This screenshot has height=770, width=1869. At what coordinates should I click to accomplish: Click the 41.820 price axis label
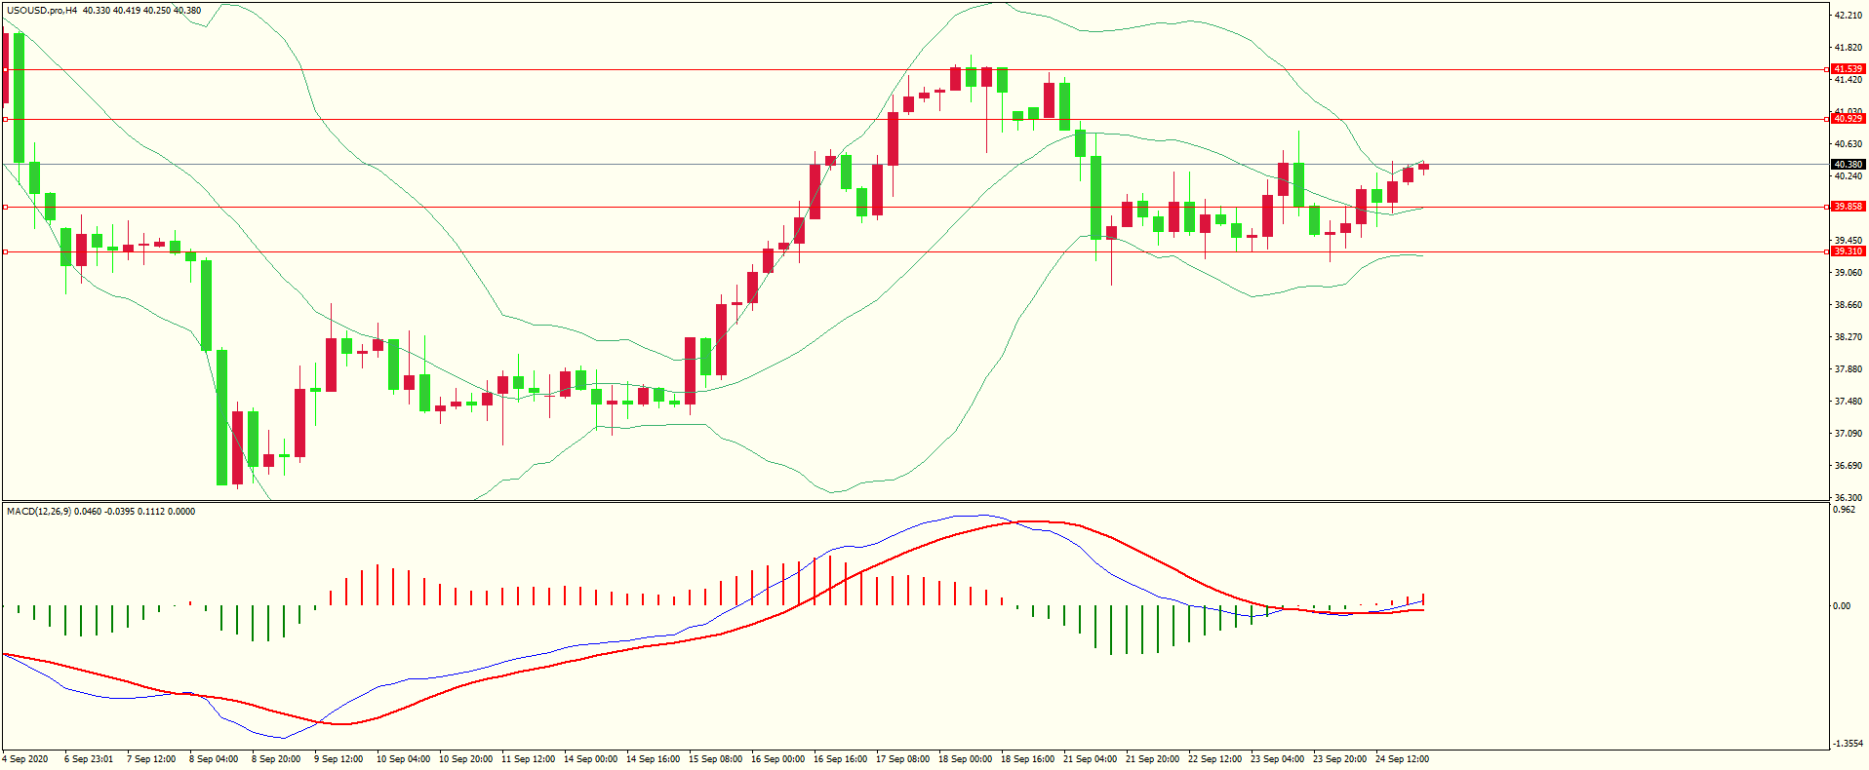pos(1849,48)
